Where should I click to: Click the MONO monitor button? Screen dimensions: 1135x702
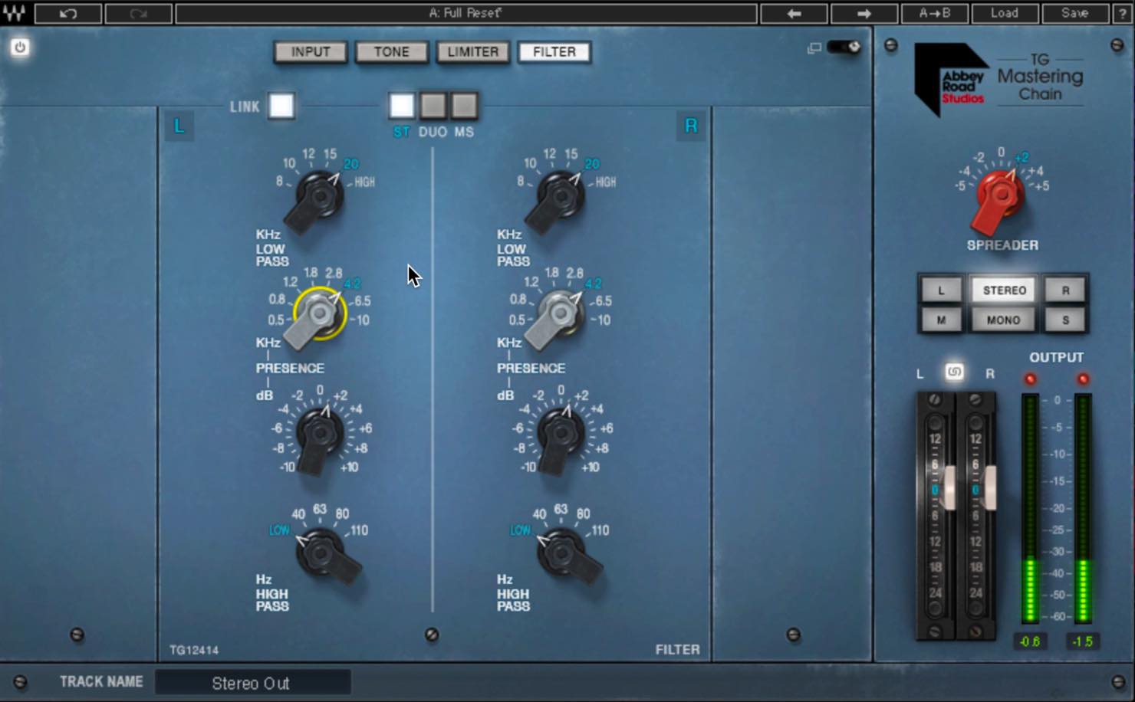pyautogui.click(x=1004, y=320)
